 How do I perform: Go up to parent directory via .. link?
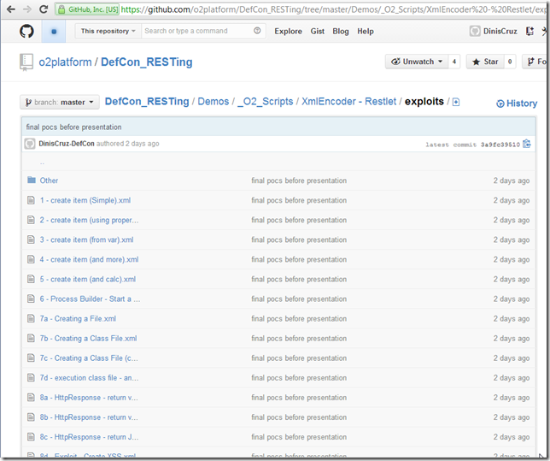(42, 163)
